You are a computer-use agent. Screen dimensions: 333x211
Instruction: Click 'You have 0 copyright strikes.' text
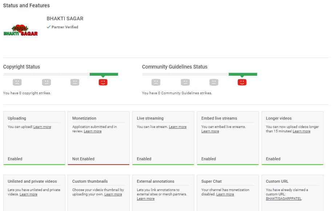[x=27, y=93]
